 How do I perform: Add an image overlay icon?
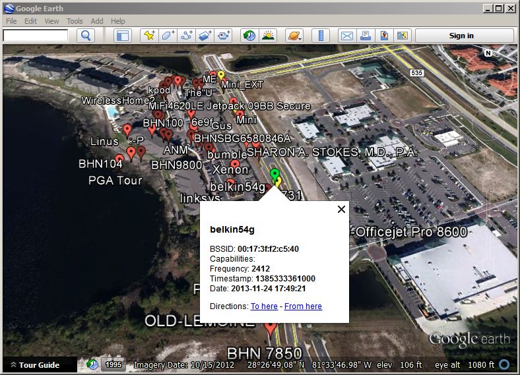click(x=205, y=36)
